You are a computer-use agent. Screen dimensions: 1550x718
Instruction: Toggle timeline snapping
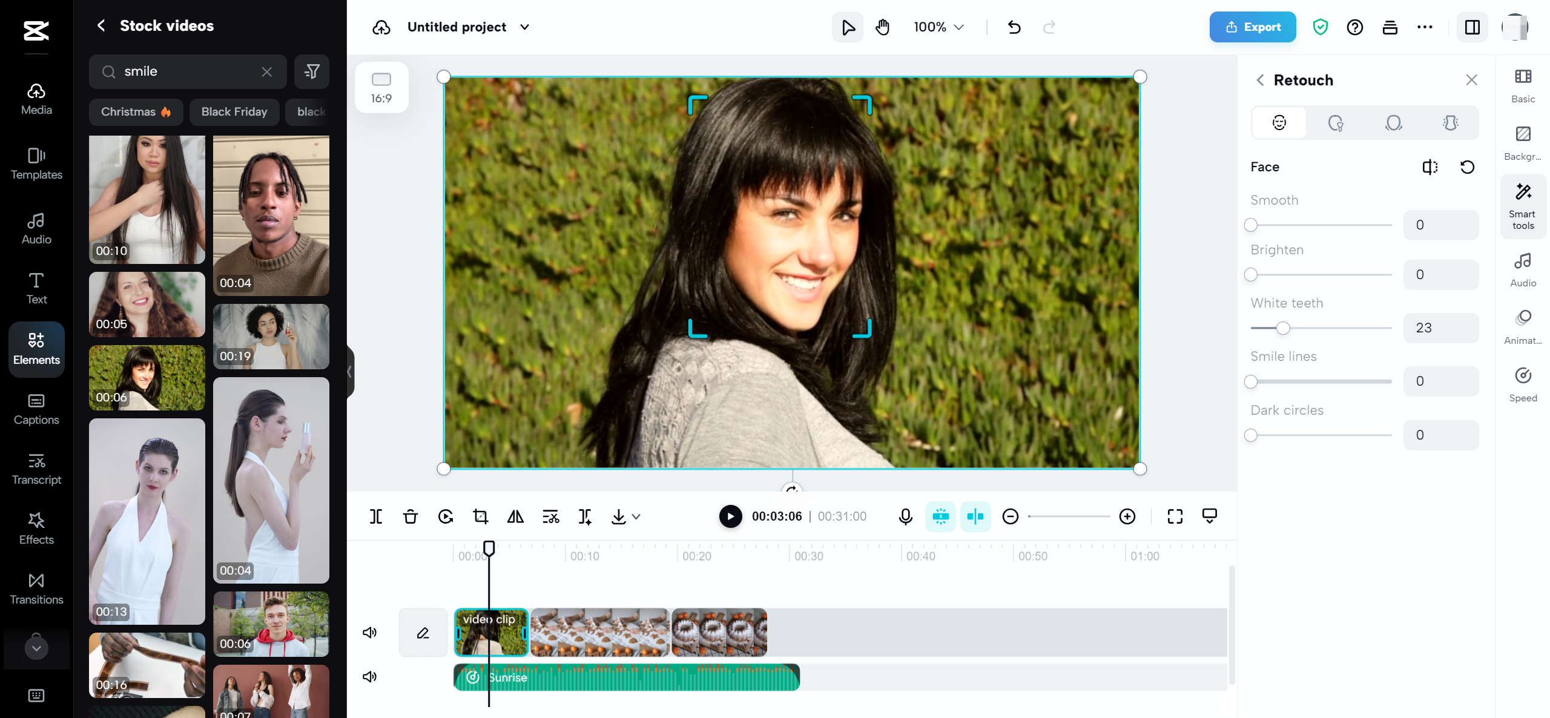coord(941,516)
